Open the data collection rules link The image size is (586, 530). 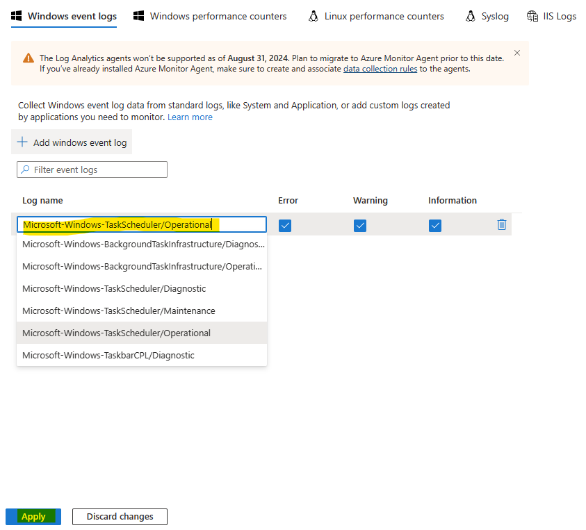click(380, 69)
